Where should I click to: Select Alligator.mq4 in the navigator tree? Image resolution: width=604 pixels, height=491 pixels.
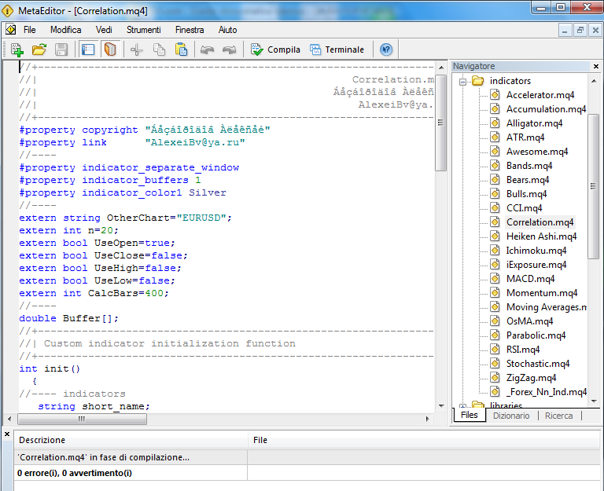click(534, 123)
